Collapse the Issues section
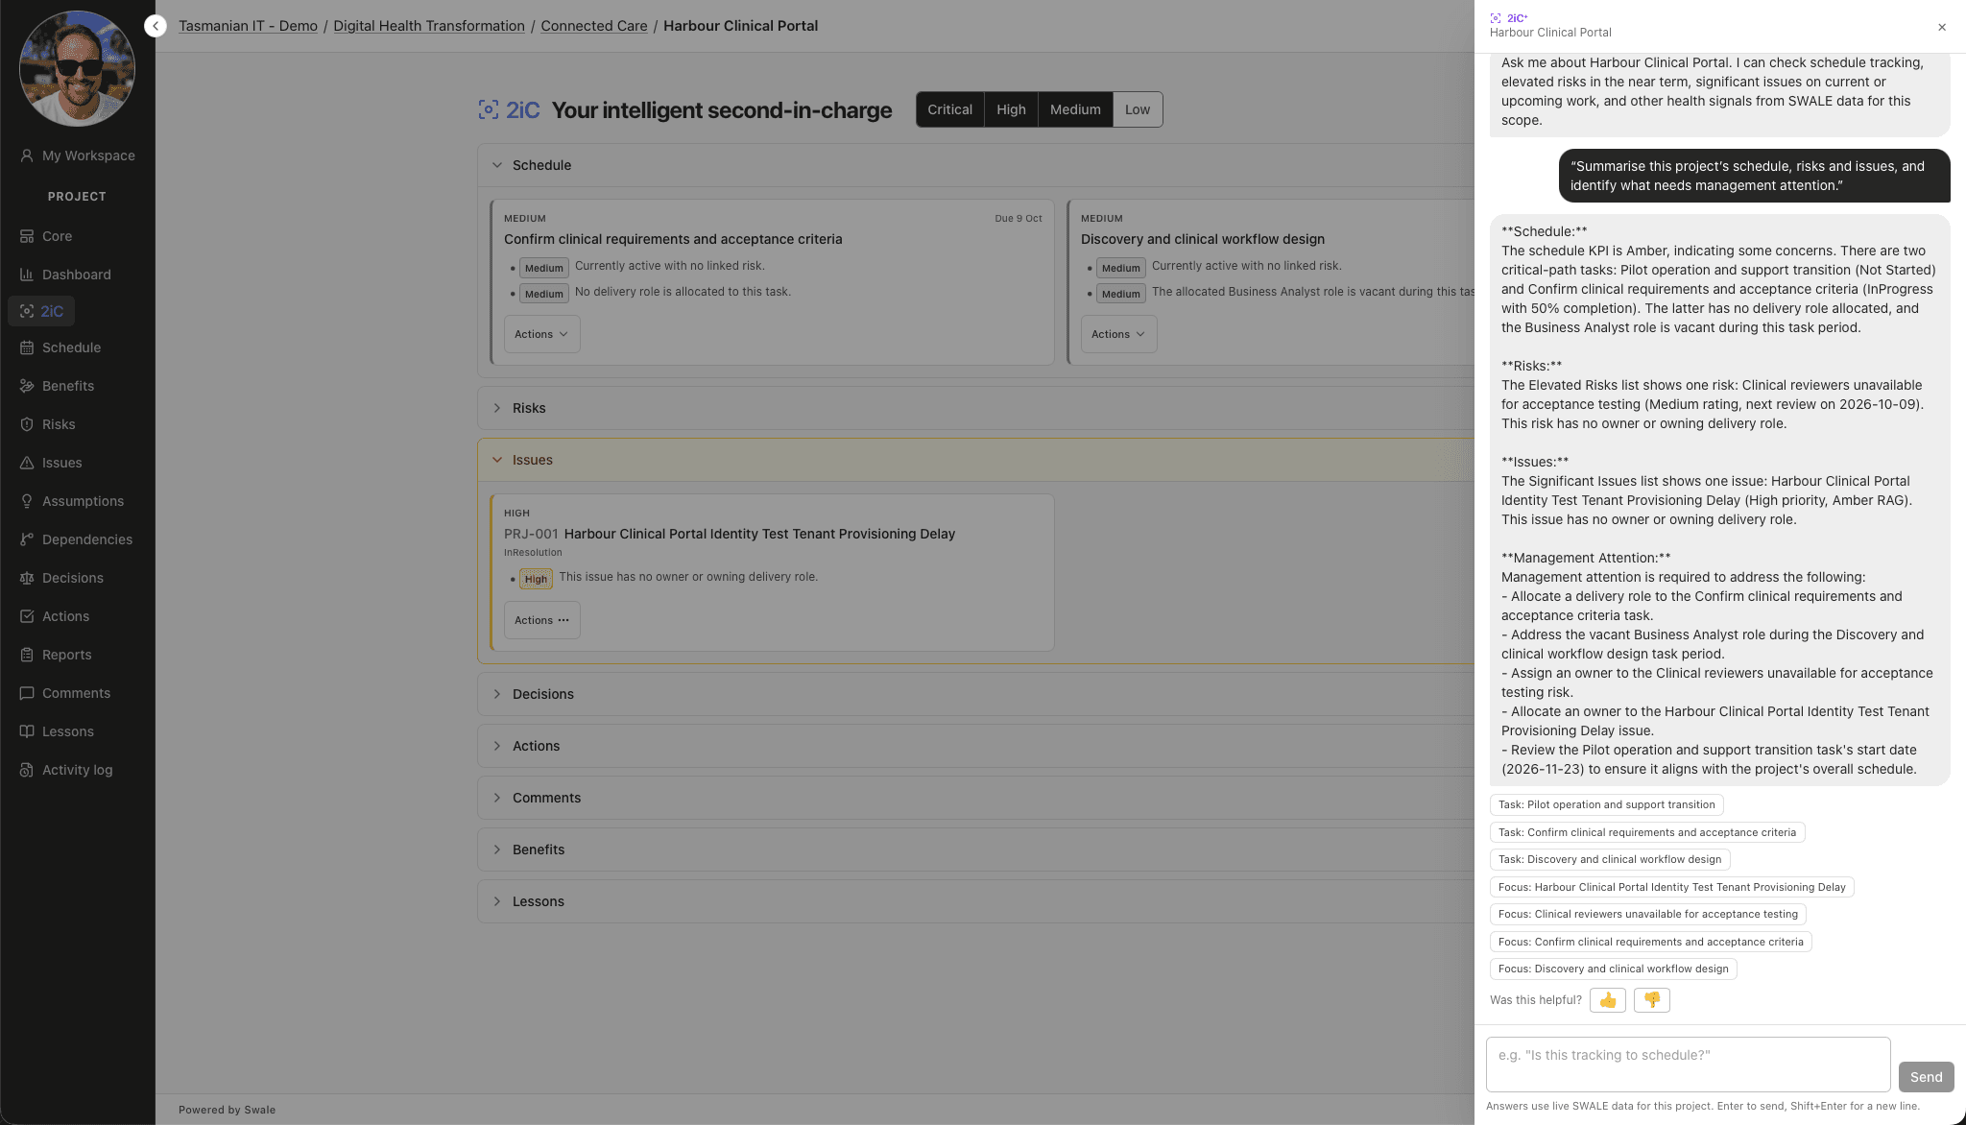 click(975, 460)
